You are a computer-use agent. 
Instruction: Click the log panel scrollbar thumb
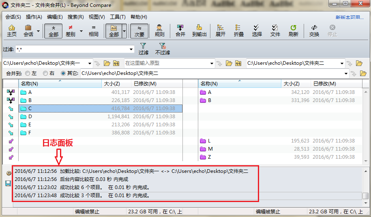tap(366, 196)
